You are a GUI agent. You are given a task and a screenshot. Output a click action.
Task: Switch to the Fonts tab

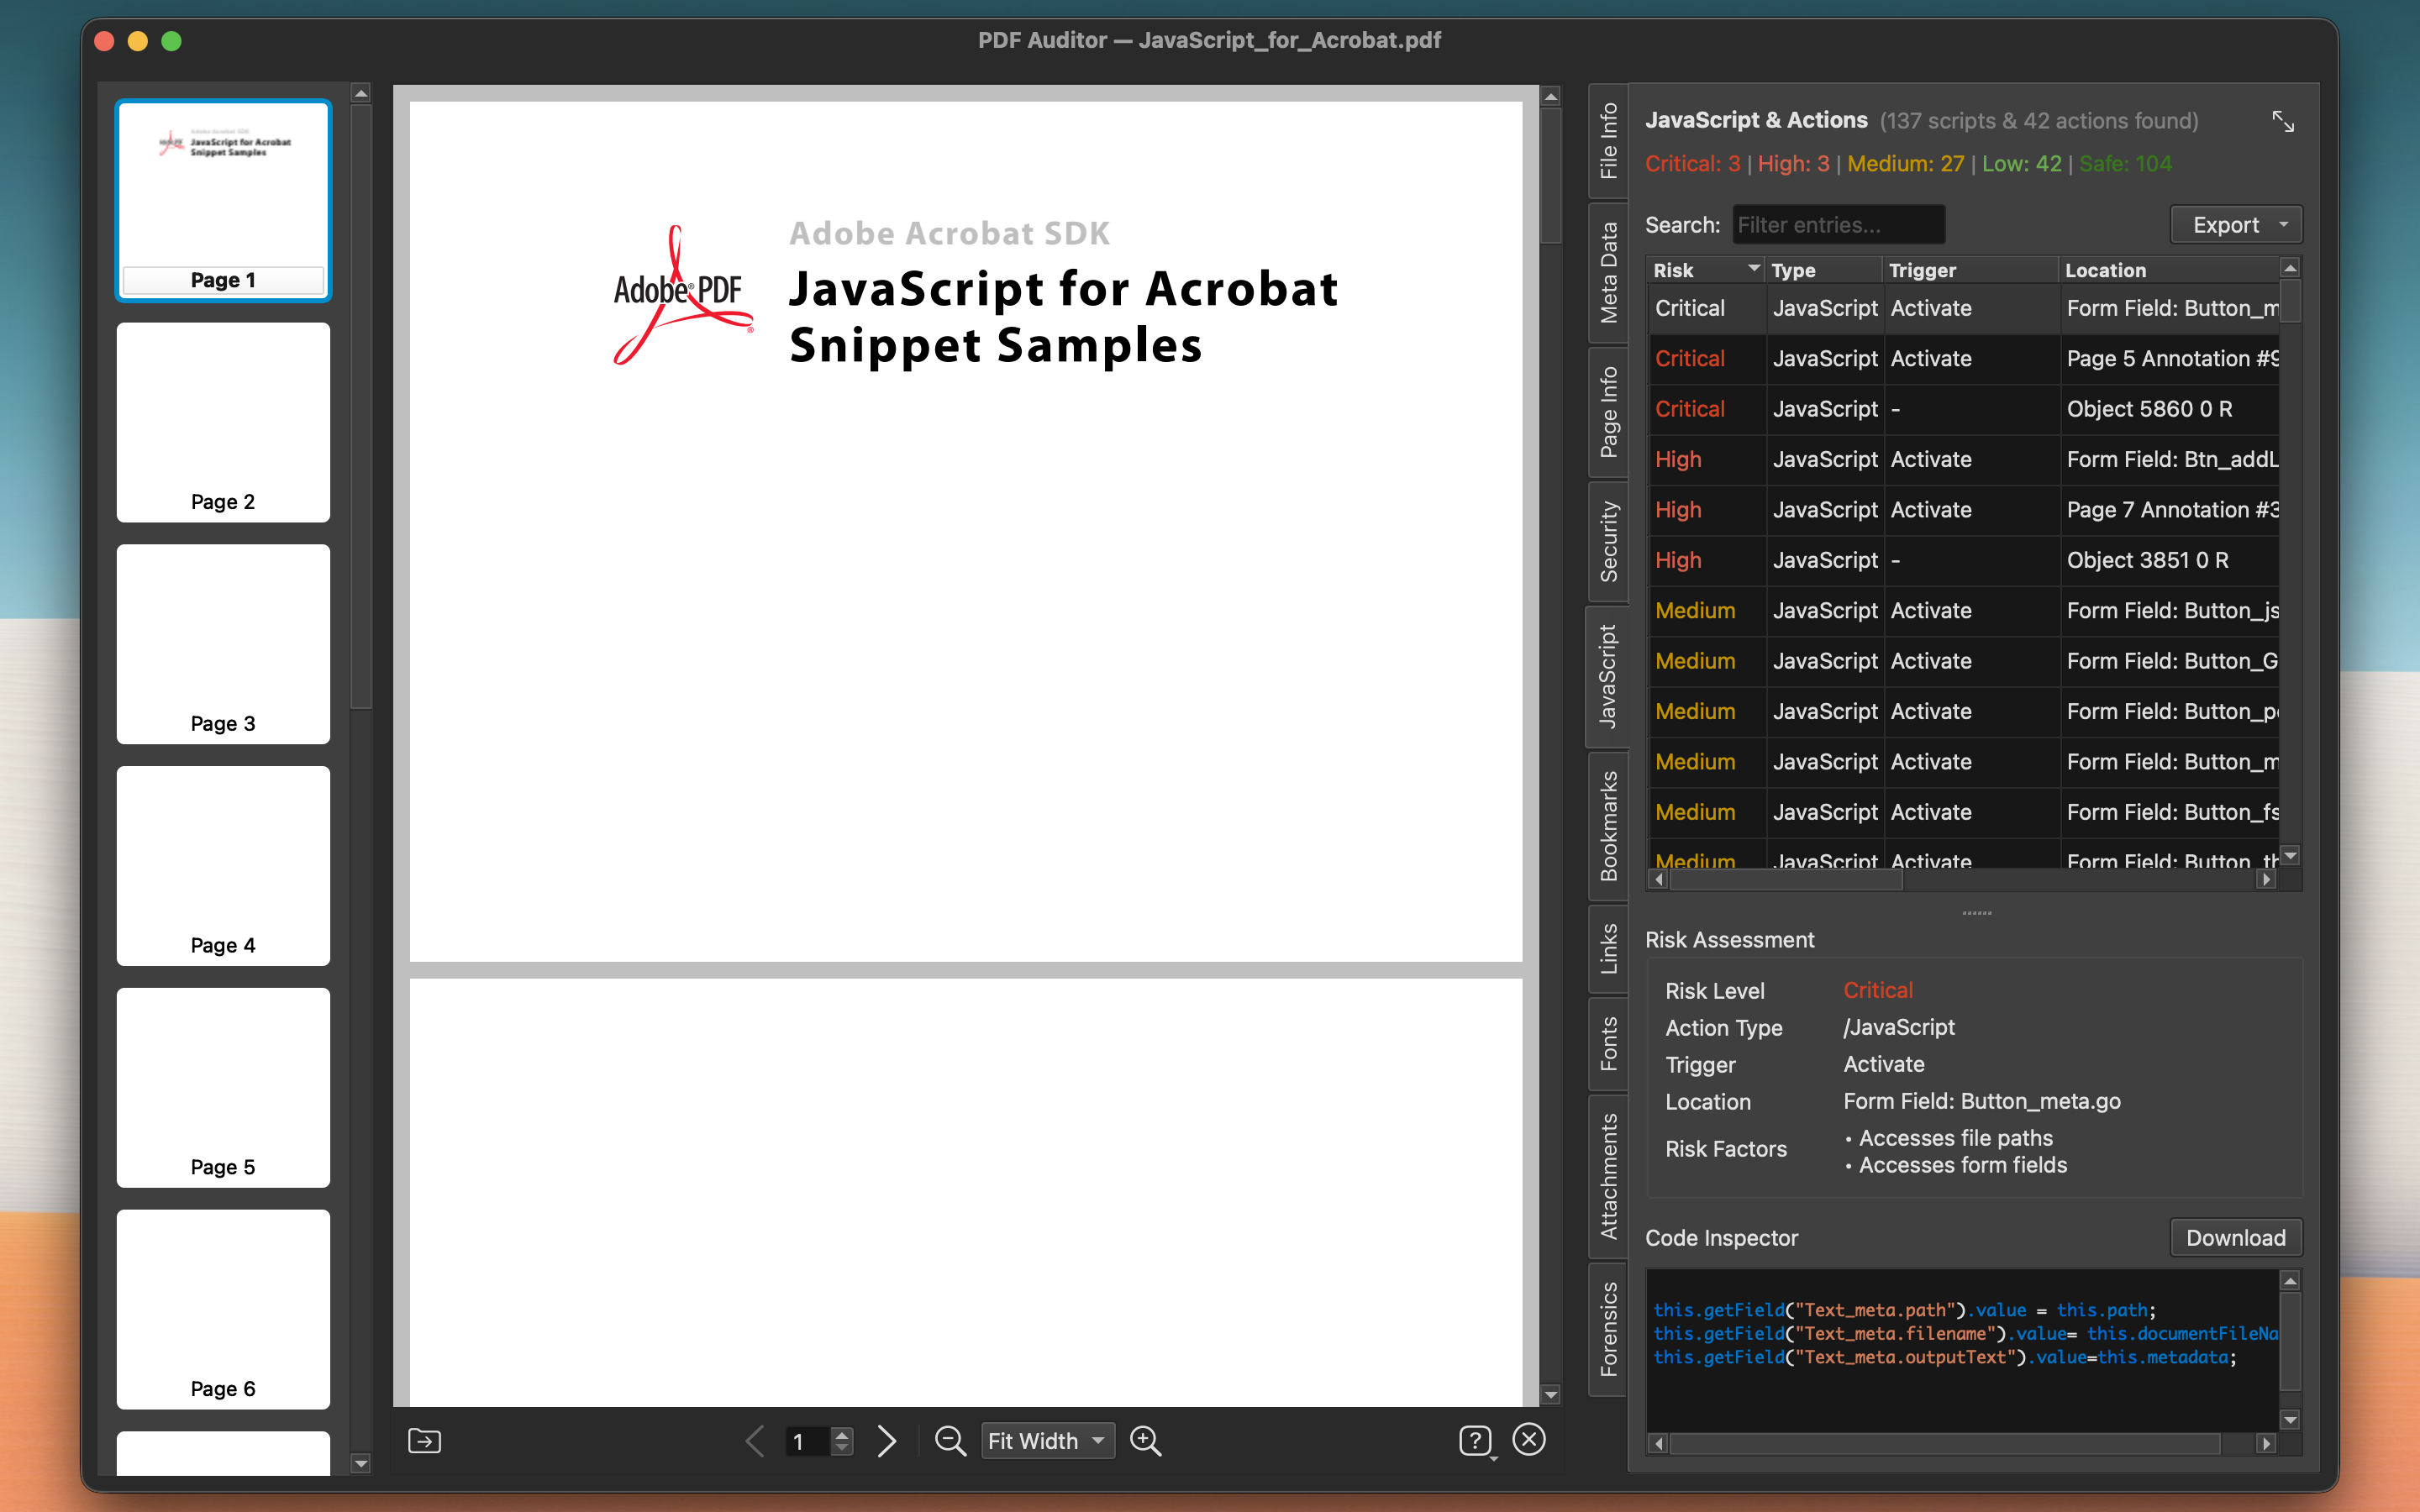(1608, 1040)
